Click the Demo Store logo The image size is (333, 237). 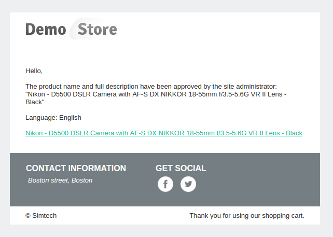tap(71, 29)
